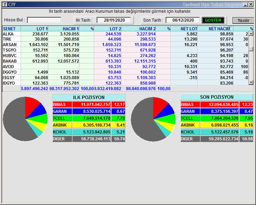The width and height of the screenshot is (256, 205).
Task: Click the SON POZISYON pie chart
Action: point(153,119)
